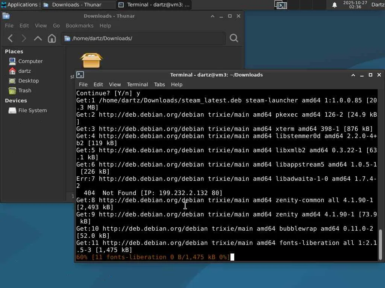This screenshot has width=385, height=288.
Task: Click the forward arrow in Thunar
Action: pyautogui.click(x=24, y=39)
